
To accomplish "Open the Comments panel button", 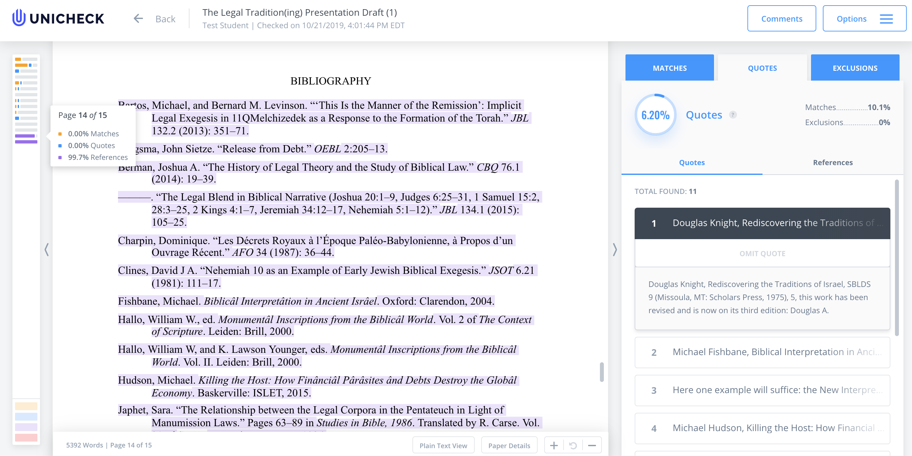I will (781, 19).
